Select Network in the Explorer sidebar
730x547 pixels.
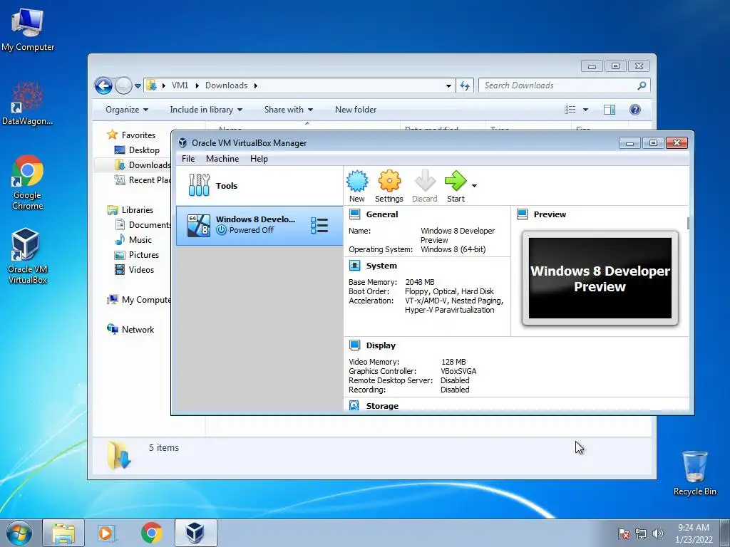138,329
